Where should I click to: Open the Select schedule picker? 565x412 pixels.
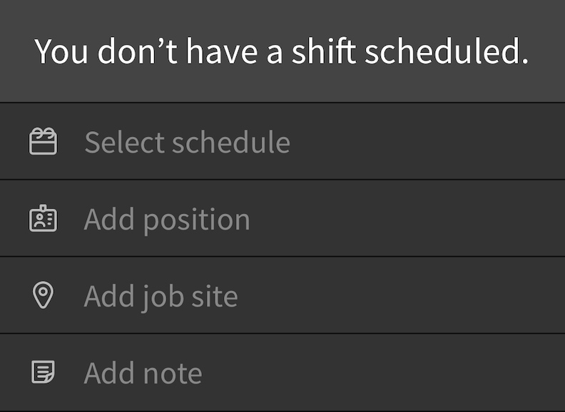point(282,141)
